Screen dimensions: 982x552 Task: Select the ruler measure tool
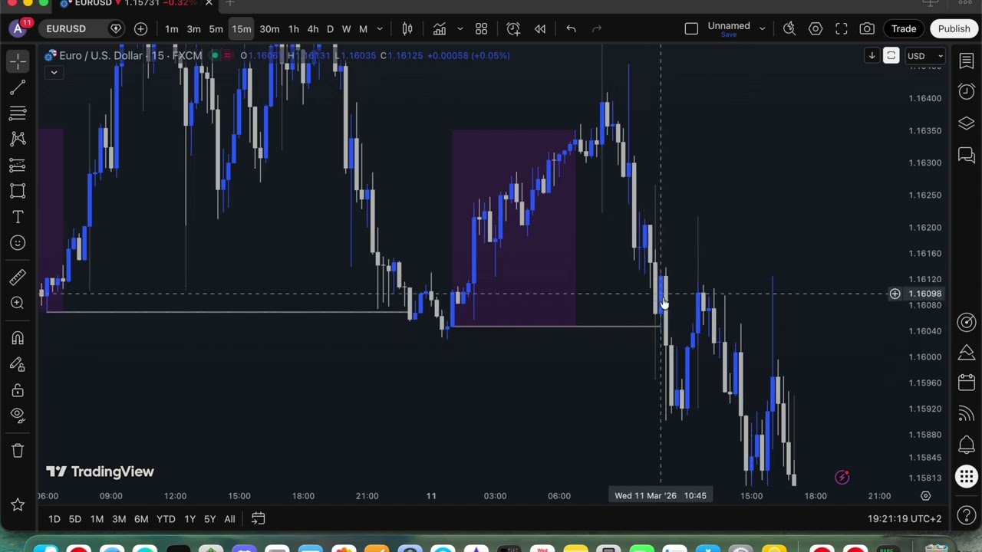point(18,277)
